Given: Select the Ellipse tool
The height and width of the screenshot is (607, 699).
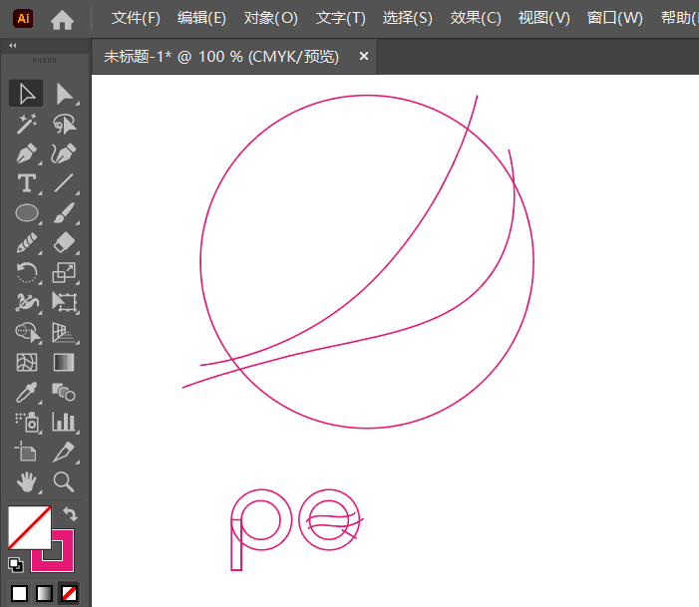Looking at the screenshot, I should (x=26, y=213).
